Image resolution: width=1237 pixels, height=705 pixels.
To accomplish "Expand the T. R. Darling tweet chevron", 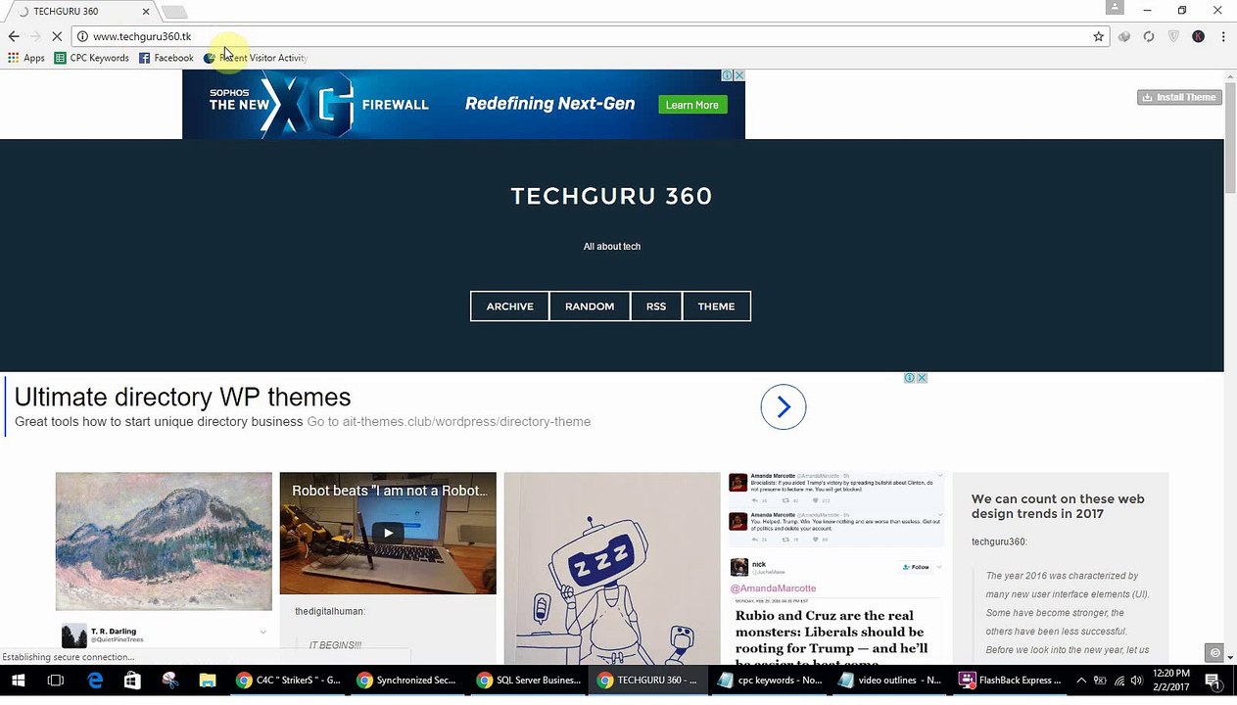I will (262, 633).
